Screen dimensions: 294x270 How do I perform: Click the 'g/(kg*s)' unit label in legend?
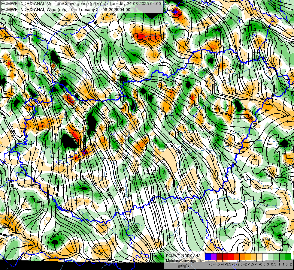(x=184, y=265)
